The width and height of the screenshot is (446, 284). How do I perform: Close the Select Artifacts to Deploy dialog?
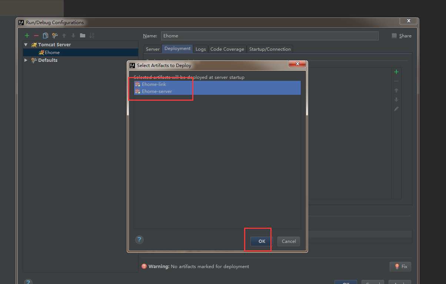pos(297,64)
